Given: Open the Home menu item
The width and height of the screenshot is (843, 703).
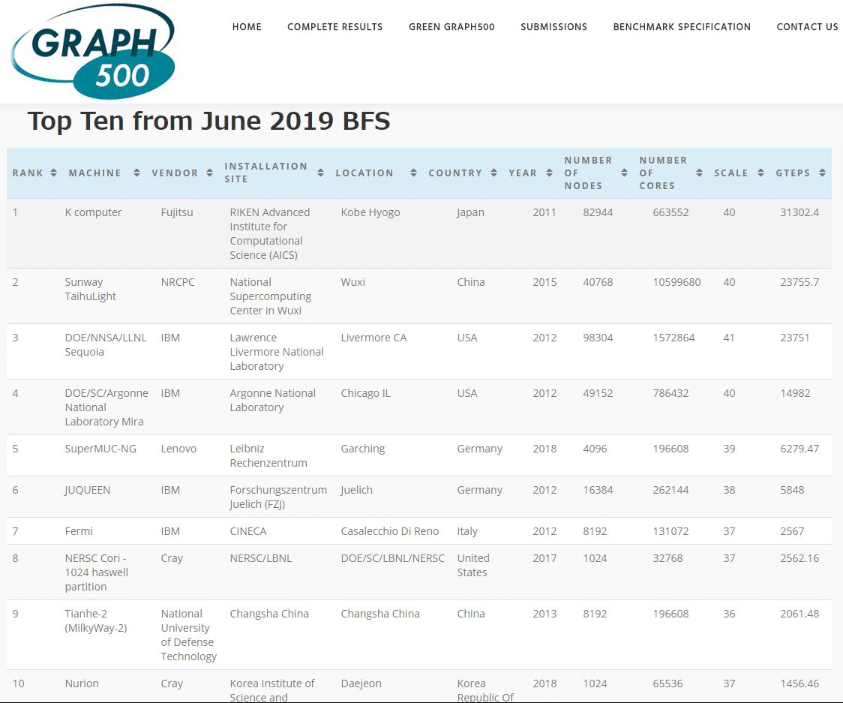Looking at the screenshot, I should click(247, 27).
